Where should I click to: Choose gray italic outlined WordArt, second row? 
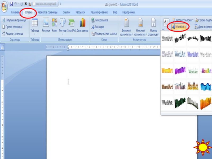click(x=167, y=54)
